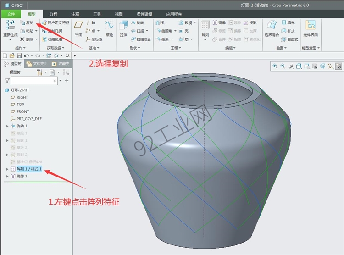Select the Style (样式) surface tool

coord(288,31)
